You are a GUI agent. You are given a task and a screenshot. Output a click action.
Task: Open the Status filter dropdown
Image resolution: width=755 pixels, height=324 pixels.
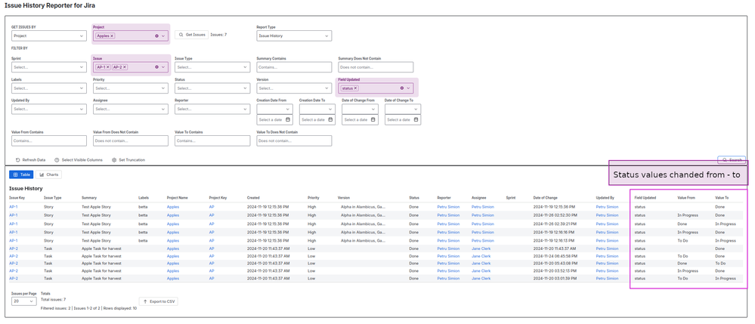[x=212, y=88]
